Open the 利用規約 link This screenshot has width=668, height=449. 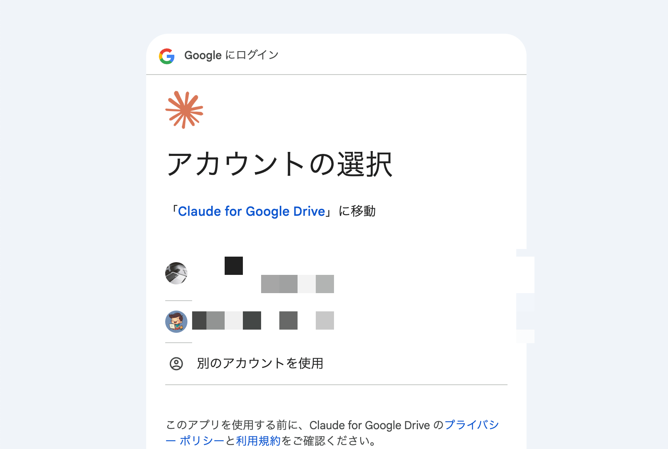(x=258, y=441)
